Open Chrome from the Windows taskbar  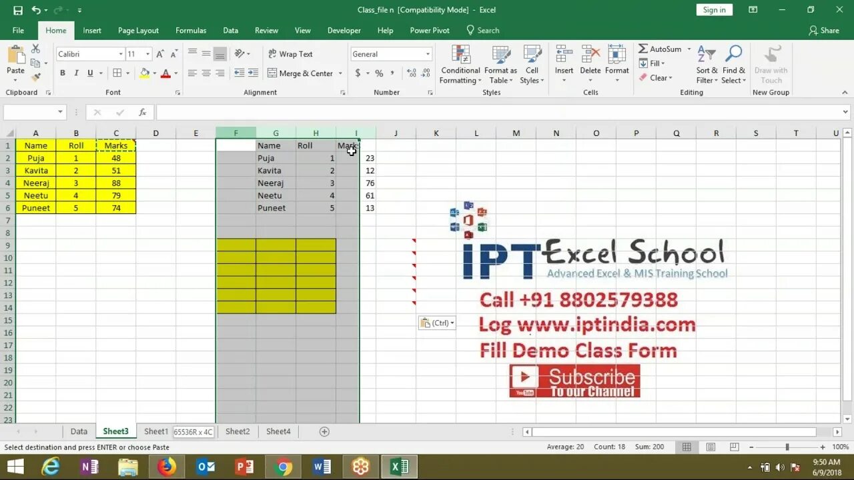283,467
